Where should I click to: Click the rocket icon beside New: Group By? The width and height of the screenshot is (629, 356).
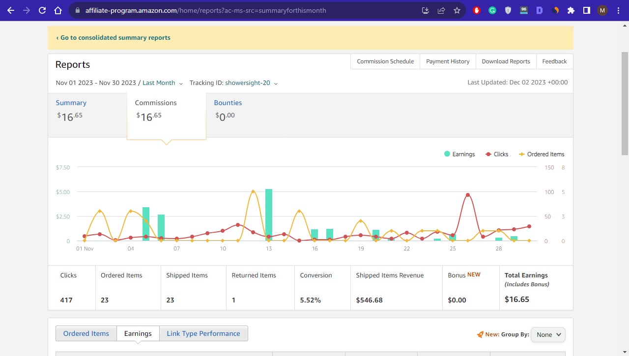pyautogui.click(x=480, y=334)
